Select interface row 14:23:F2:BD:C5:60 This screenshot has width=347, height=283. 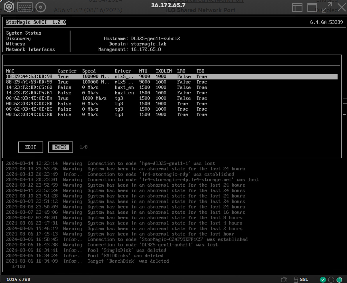pyautogui.click(x=171, y=87)
